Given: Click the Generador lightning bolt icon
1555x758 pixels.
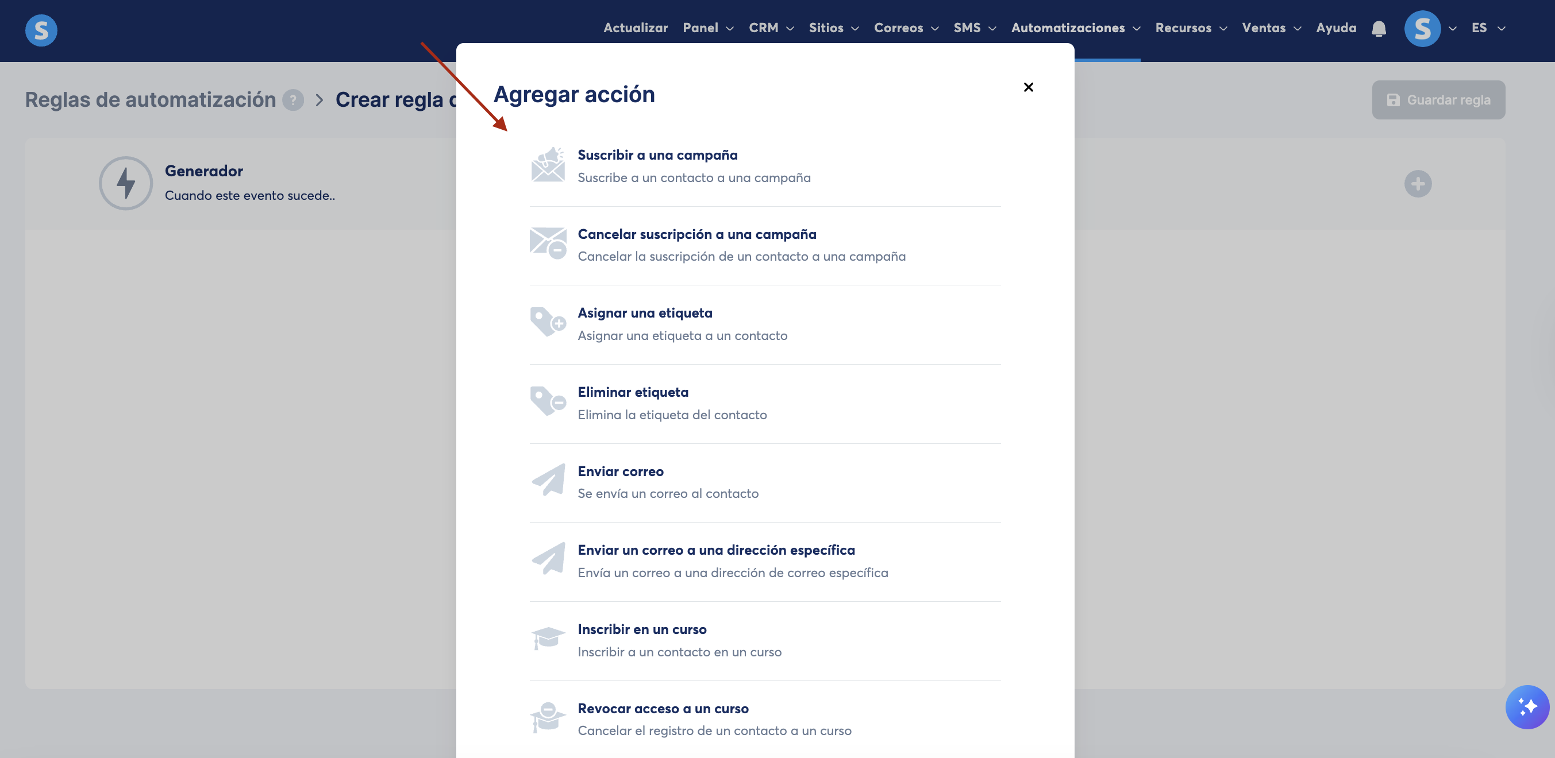Looking at the screenshot, I should (125, 183).
